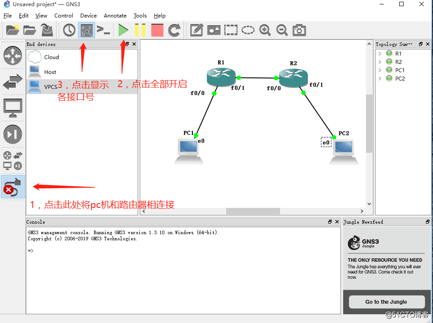Open the Help menu

click(160, 16)
